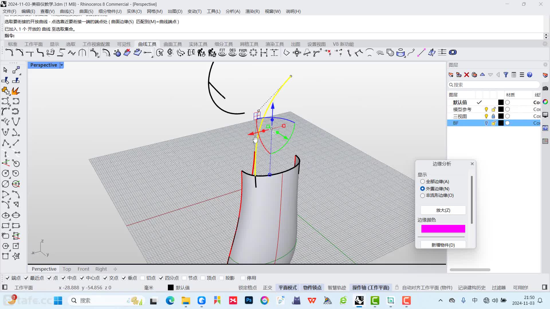The width and height of the screenshot is (550, 309).
Task: Open the layers panel gear options menu
Action: pos(545,65)
